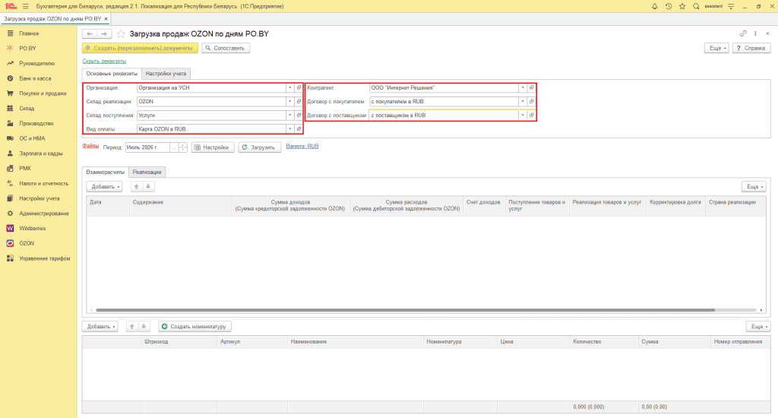Open search magnifier icon in title bar
Viewport: 778px width, 418px height.
(696, 6)
